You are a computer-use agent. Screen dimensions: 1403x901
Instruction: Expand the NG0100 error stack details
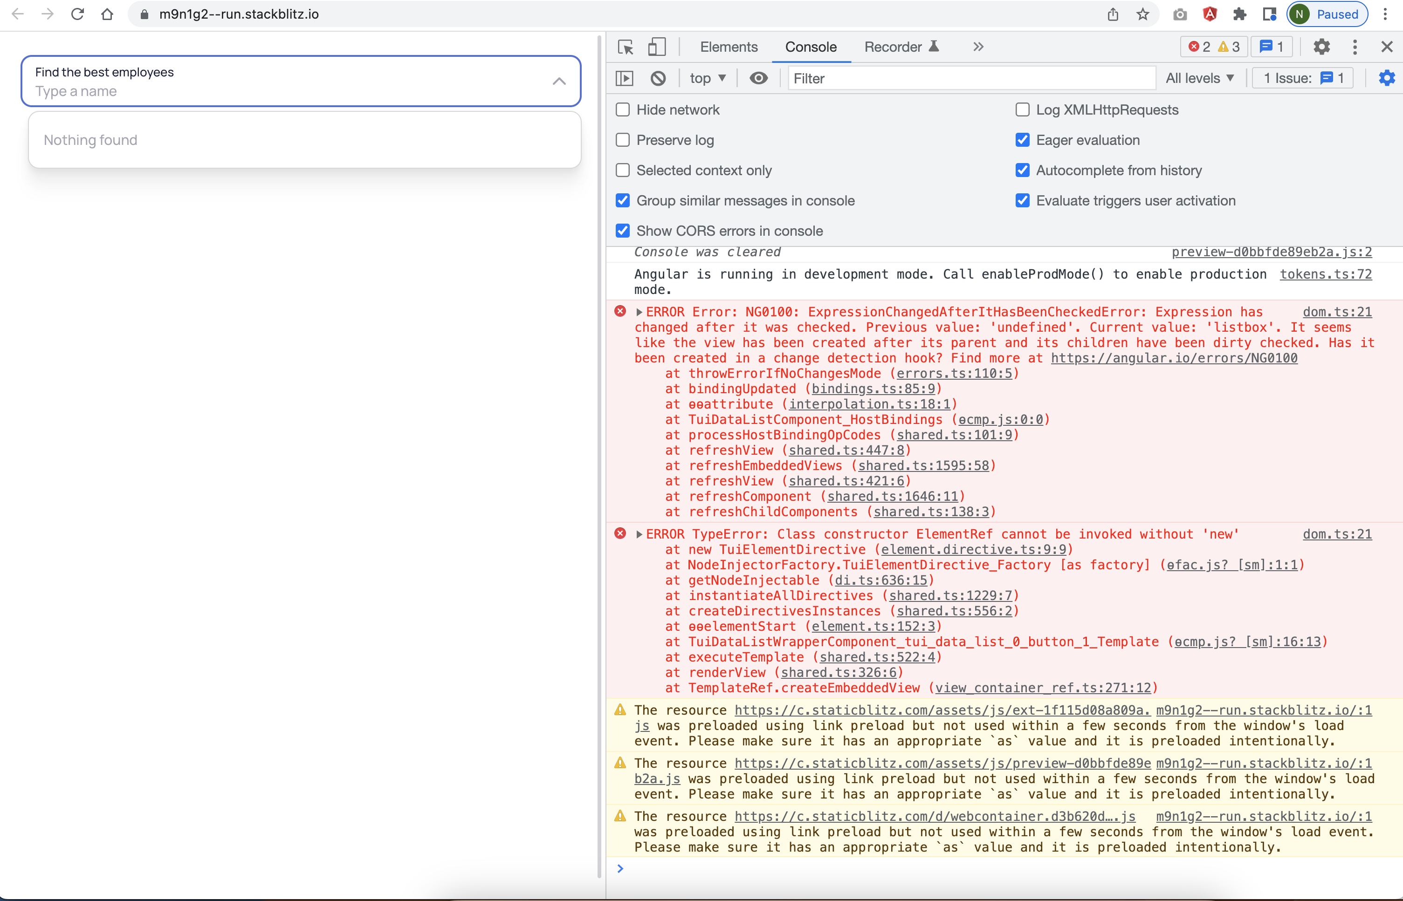pyautogui.click(x=639, y=312)
